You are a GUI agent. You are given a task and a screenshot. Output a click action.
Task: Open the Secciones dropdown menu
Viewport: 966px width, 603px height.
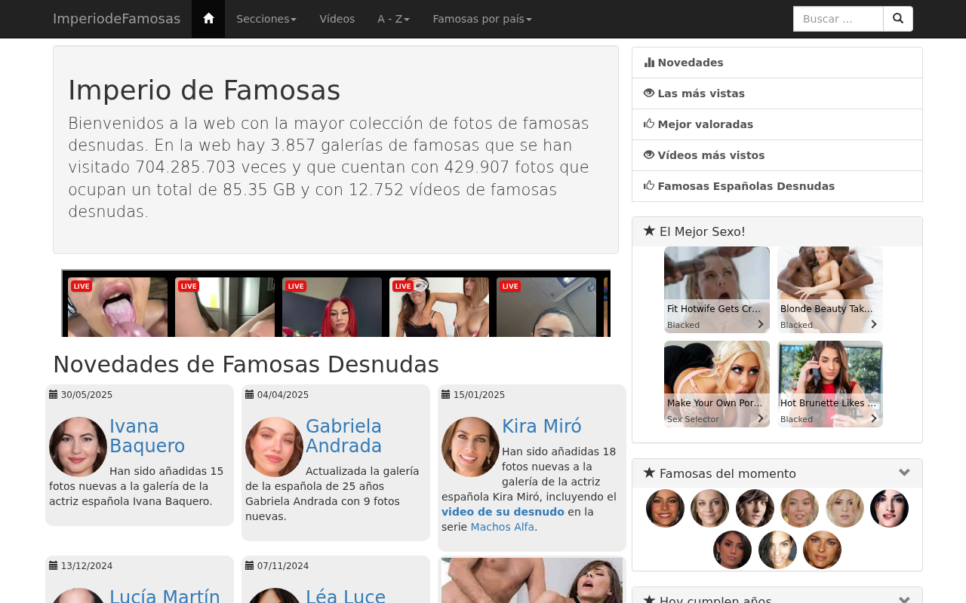tap(266, 19)
